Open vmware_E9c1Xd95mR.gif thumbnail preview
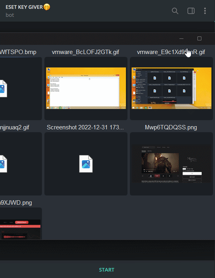The image size is (215, 278). 171,88
